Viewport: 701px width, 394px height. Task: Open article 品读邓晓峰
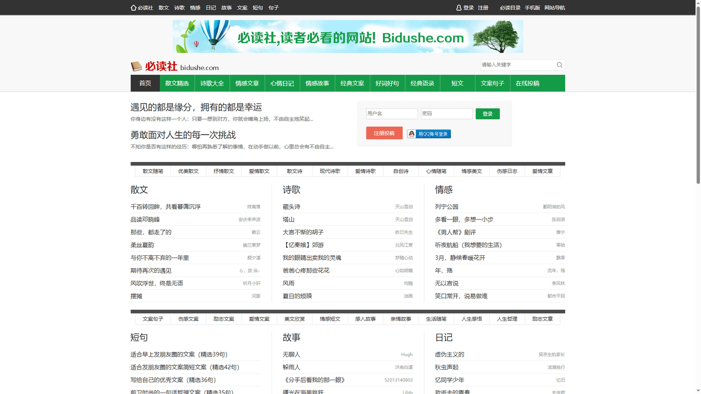tap(145, 219)
